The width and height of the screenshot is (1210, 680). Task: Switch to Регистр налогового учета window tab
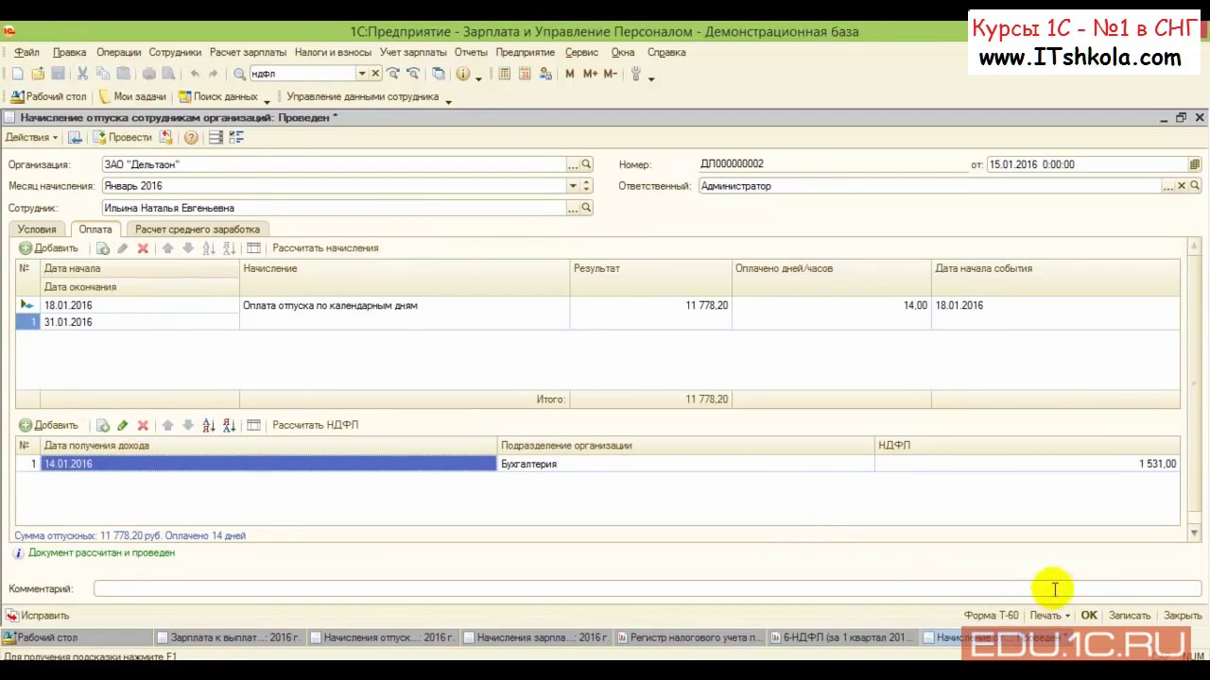[688, 637]
